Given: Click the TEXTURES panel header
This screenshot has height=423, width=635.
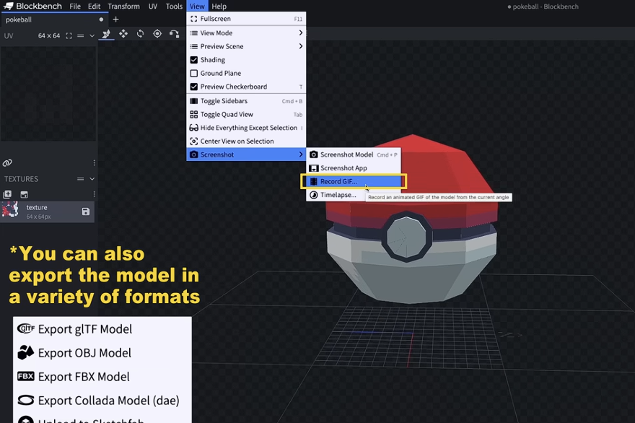Looking at the screenshot, I should [x=21, y=179].
